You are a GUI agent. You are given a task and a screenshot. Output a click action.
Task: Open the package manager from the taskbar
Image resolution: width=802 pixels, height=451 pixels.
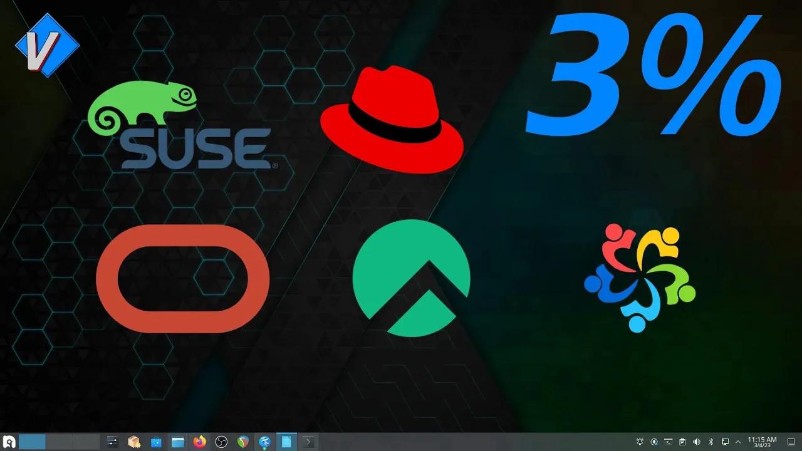(133, 442)
